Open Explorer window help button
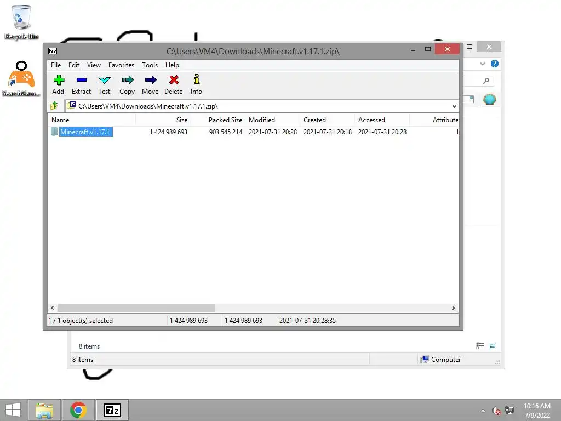Image resolution: width=561 pixels, height=421 pixels. [495, 64]
